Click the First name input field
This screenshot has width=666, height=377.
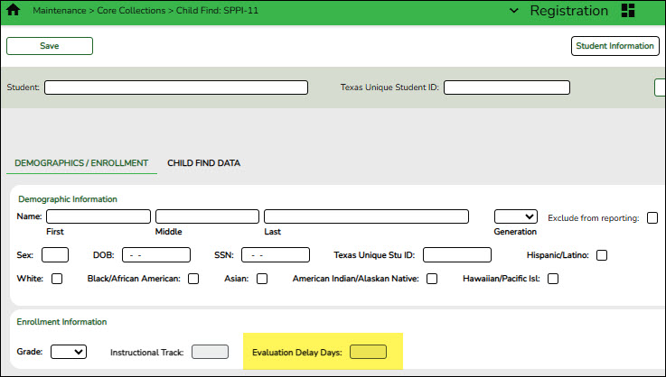pos(98,216)
